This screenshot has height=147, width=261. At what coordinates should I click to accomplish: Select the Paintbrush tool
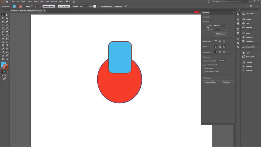7,28
